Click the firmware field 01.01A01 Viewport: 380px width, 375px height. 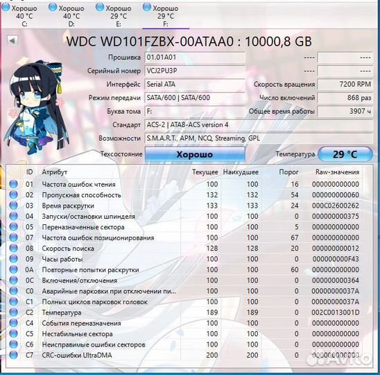195,58
